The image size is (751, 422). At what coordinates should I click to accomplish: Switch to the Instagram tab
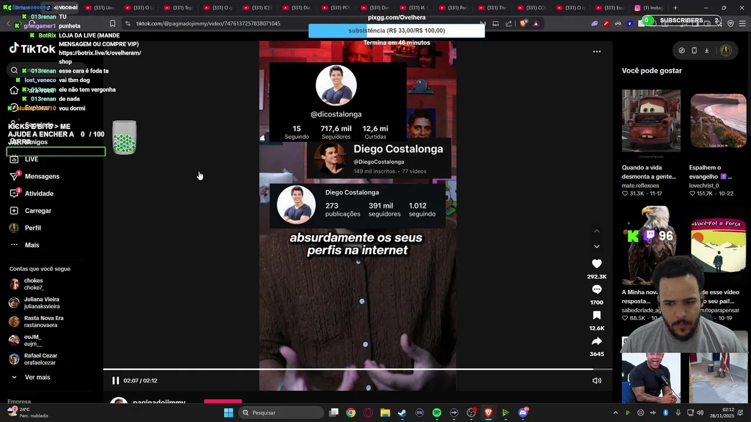(x=648, y=8)
